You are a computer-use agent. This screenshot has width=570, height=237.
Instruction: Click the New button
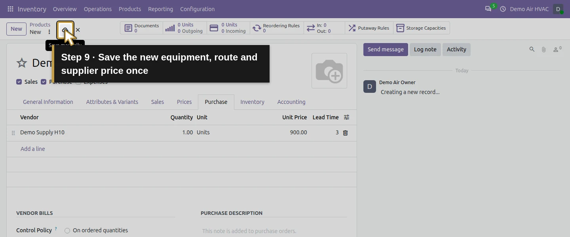click(x=16, y=29)
